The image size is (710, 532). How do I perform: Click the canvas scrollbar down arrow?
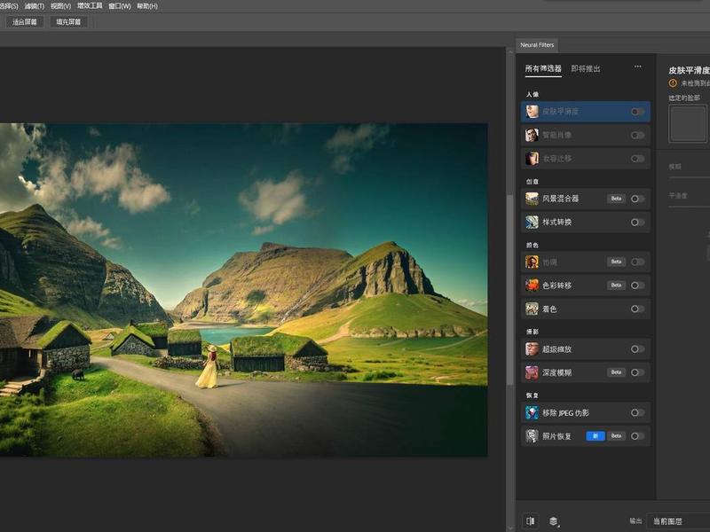510,528
